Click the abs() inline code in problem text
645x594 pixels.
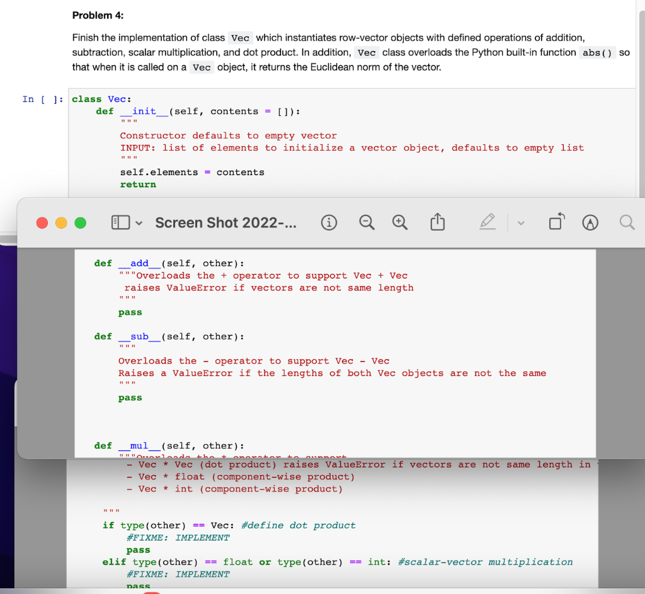click(x=597, y=53)
